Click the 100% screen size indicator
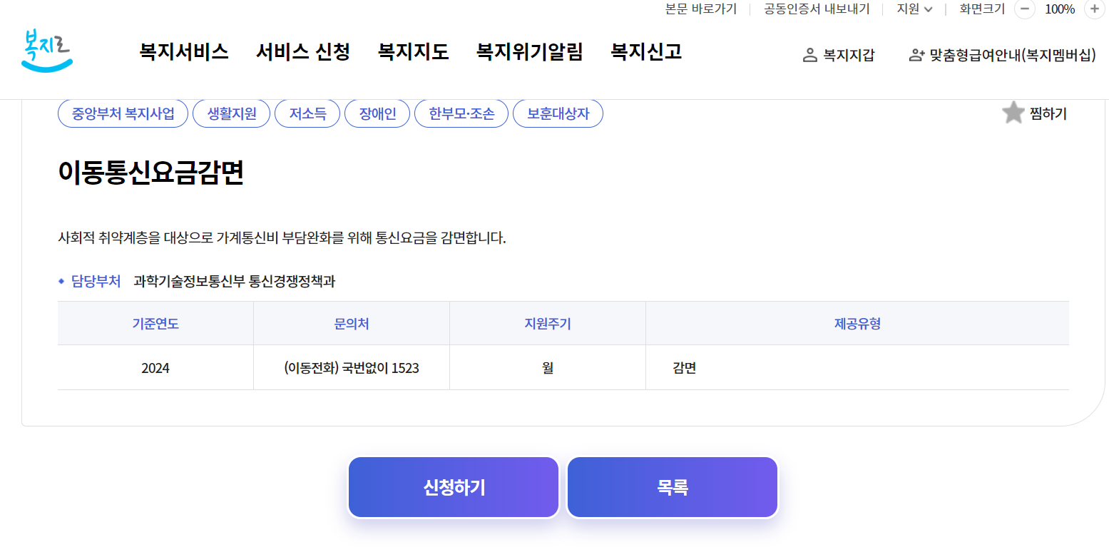This screenshot has height=547, width=1109. point(1061,10)
